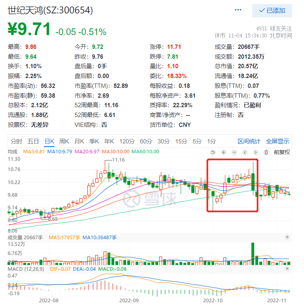This screenshot has height=305, width=304.
Task: Toggle candlestick chart style icon
Action: tap(266, 152)
